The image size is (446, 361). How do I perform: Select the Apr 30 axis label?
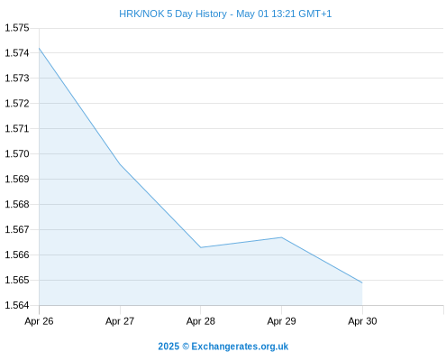tap(362, 321)
